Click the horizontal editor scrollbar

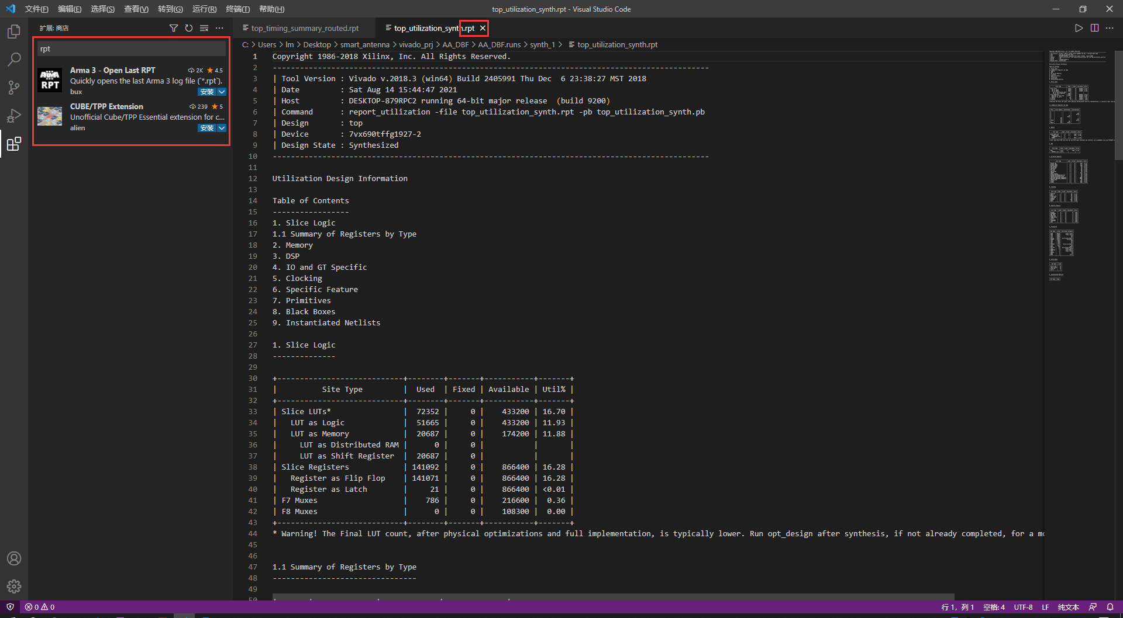point(613,597)
